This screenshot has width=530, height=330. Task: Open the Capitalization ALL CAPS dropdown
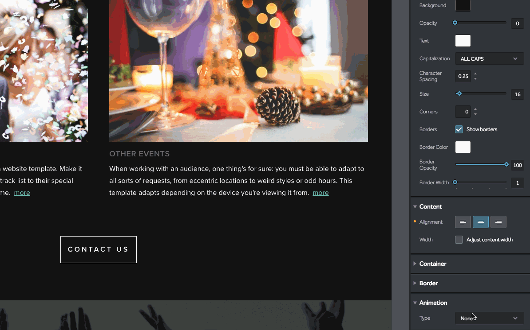(x=489, y=59)
